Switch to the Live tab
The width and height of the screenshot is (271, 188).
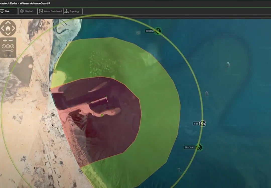tap(9, 11)
